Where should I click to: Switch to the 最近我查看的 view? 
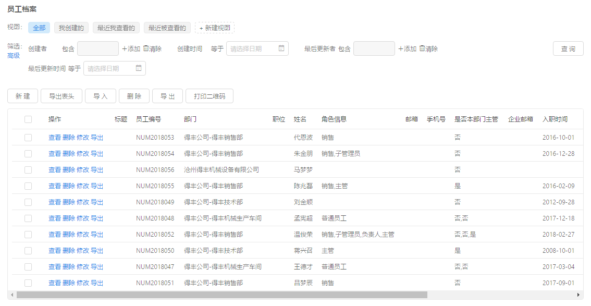tap(116, 28)
